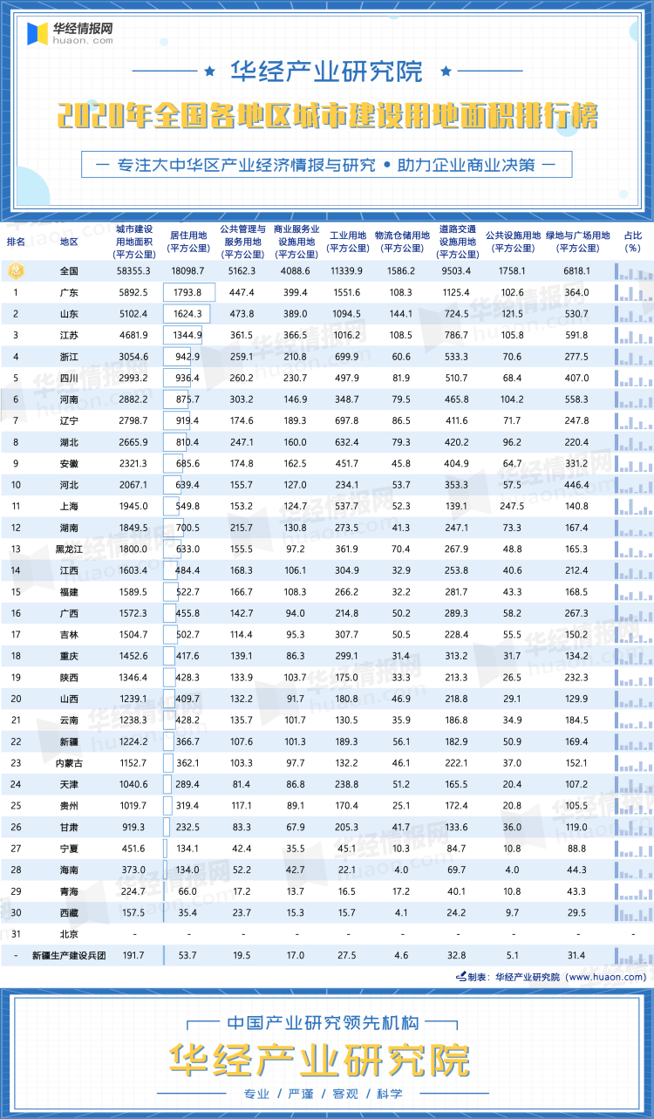This screenshot has width=654, height=1119.
Task: Select the 城市建设用地面积 column header
Action: click(133, 241)
